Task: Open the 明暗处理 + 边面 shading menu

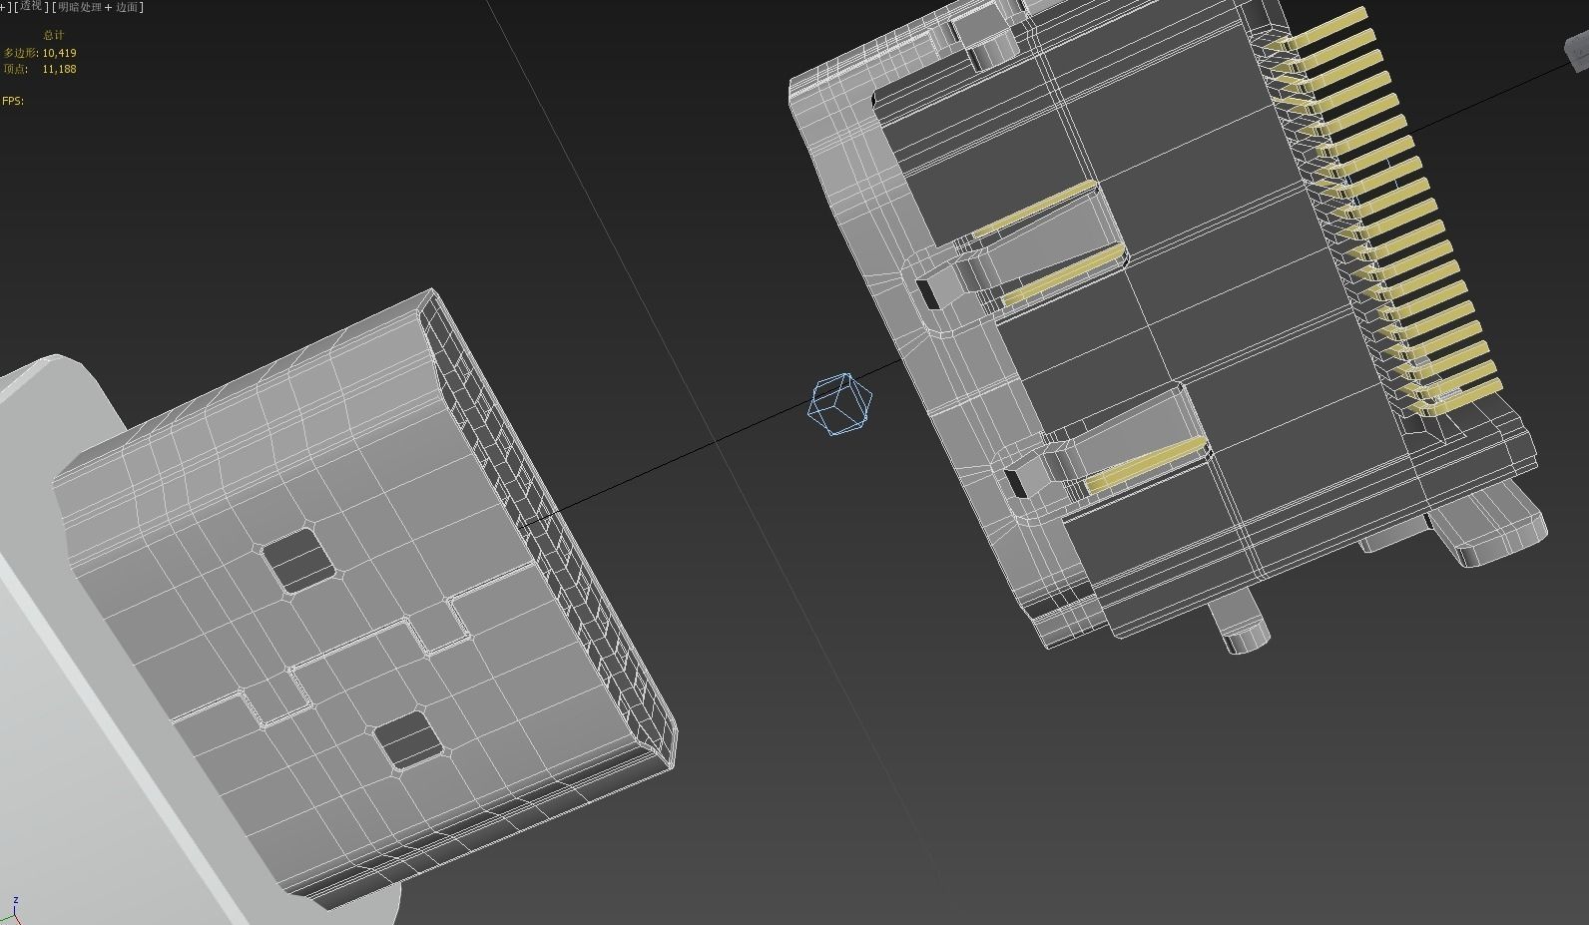Action: 99,6
